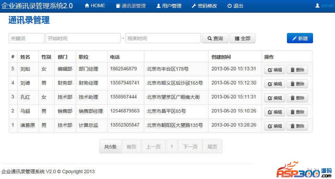Screen dimensions: 335x179
Task: Click 下一页 next page link
Action: tap(190, 146)
